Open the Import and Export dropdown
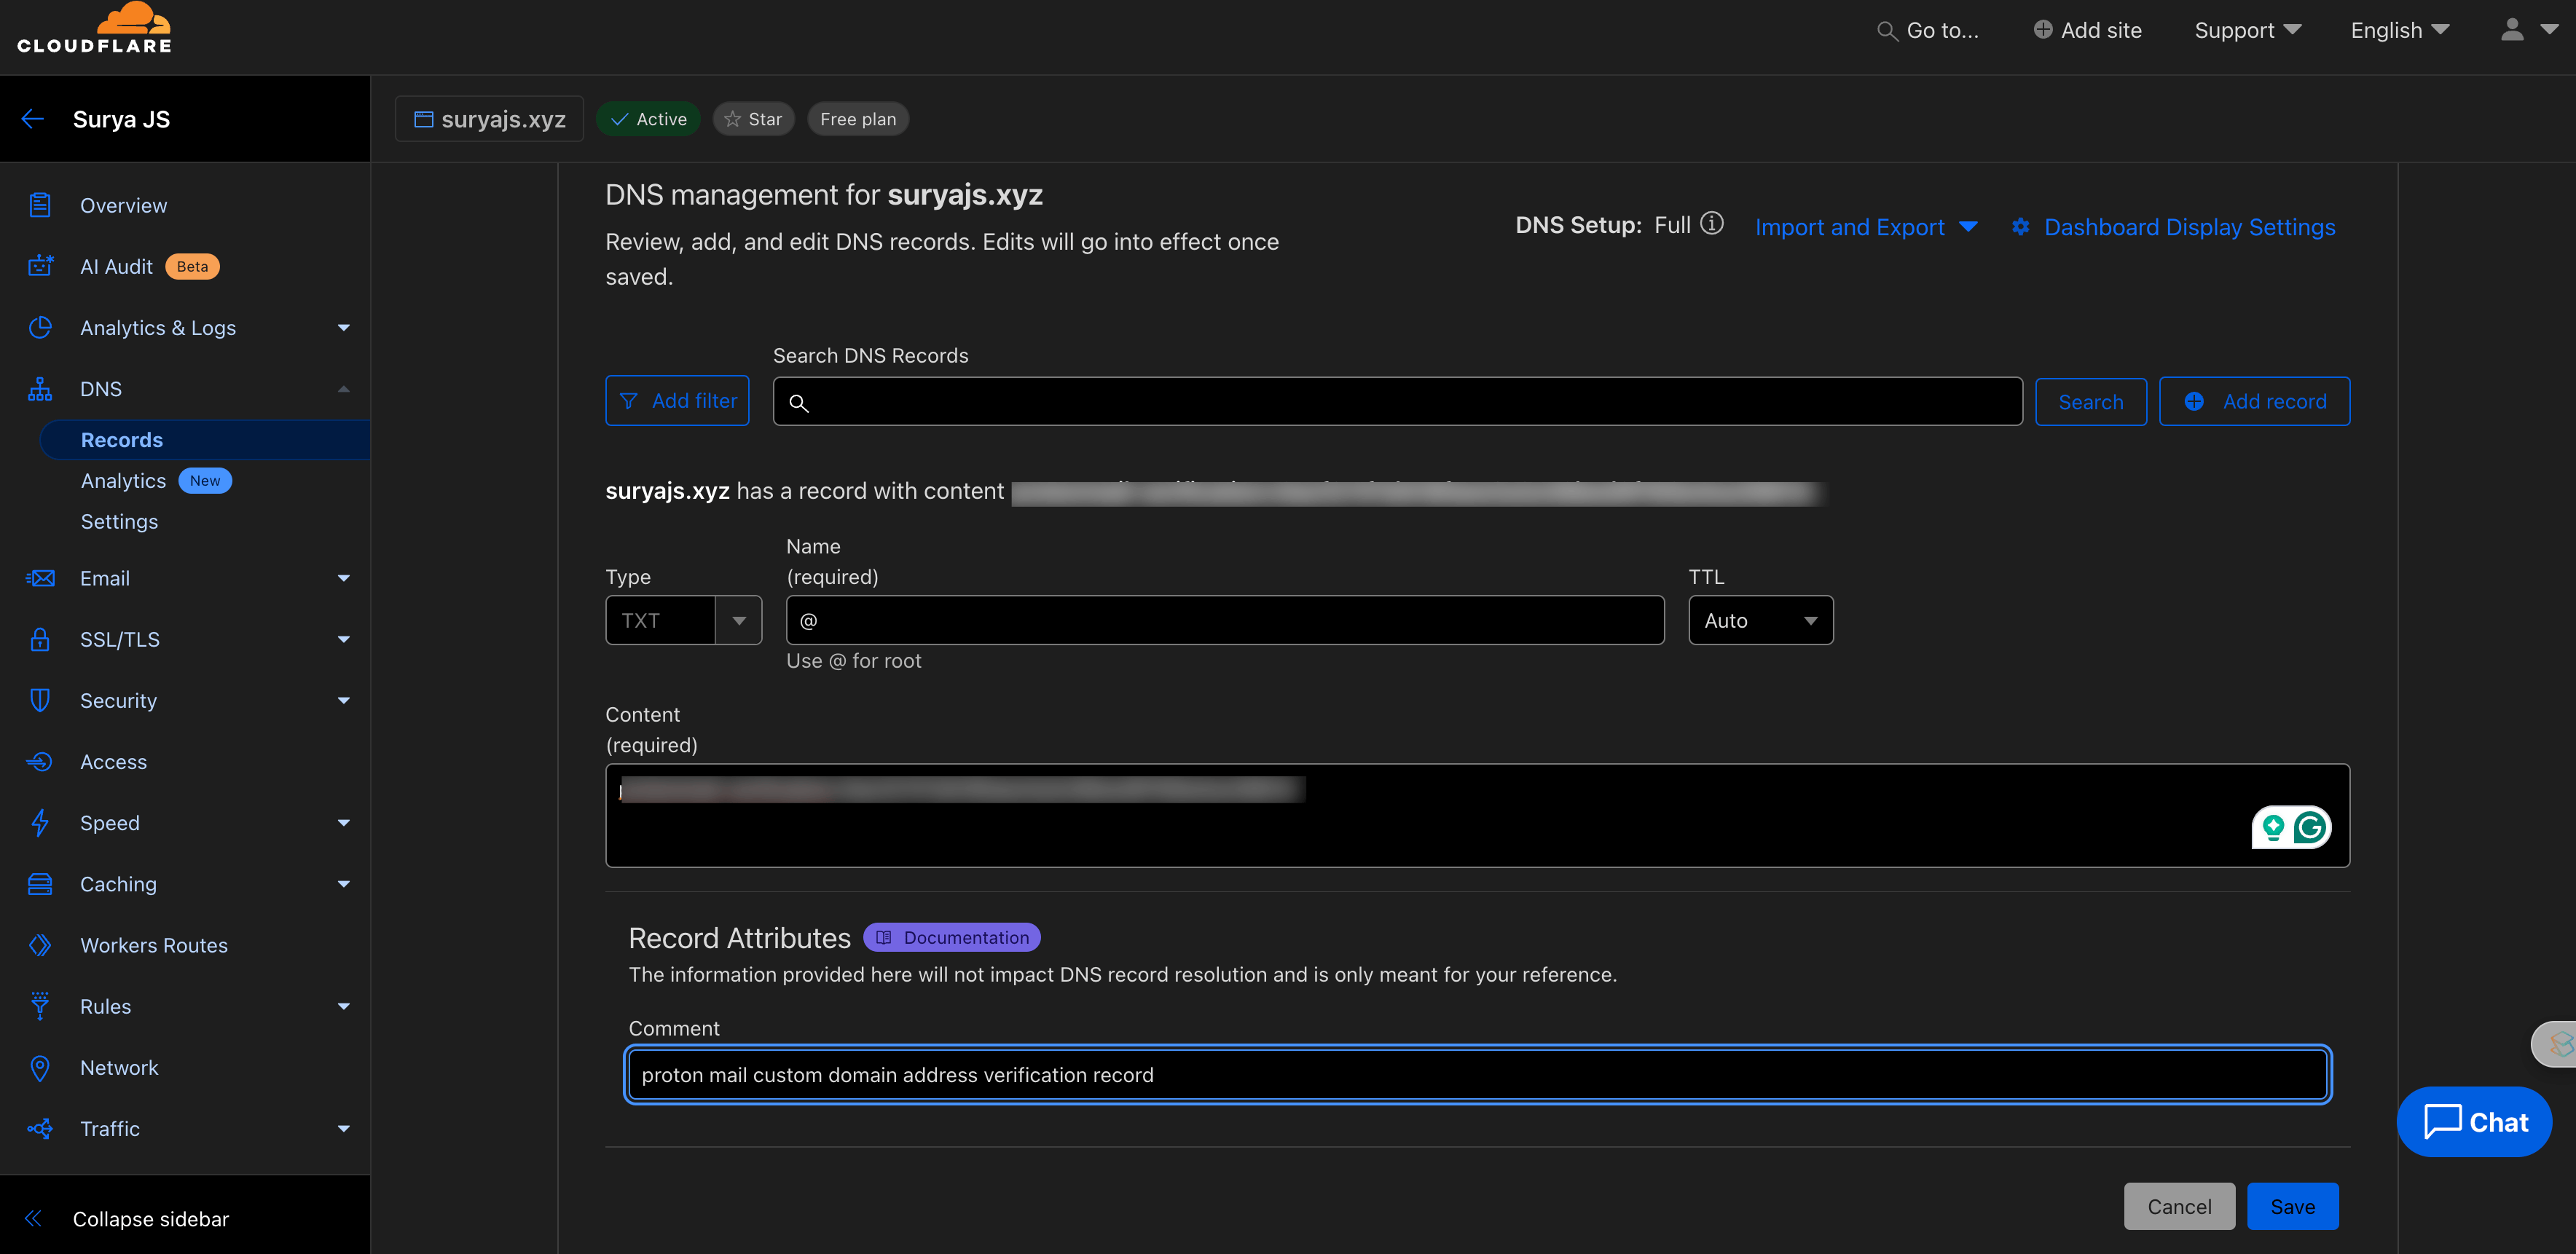The height and width of the screenshot is (1254, 2576). (1866, 227)
